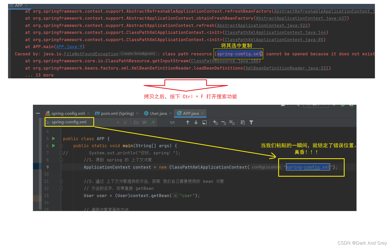Image resolution: width=391 pixels, height=248 pixels.
Task: Click ClassPathXmlApplicationContext constructor on line 9
Action: pyautogui.click(x=208, y=167)
